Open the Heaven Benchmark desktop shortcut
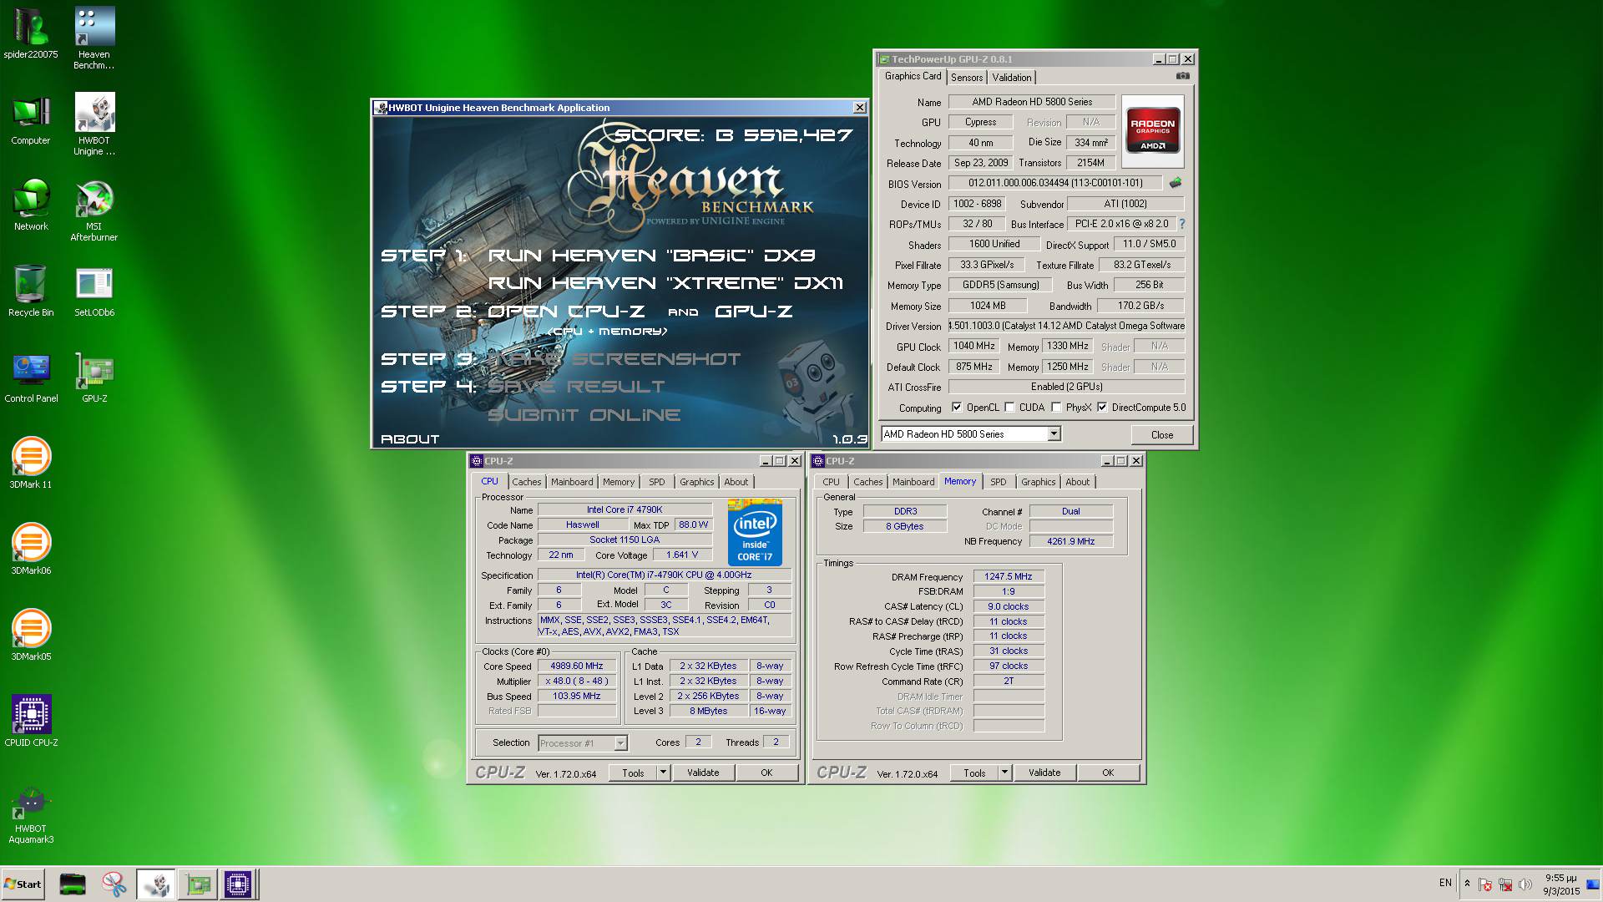Image resolution: width=1603 pixels, height=902 pixels. [x=94, y=38]
